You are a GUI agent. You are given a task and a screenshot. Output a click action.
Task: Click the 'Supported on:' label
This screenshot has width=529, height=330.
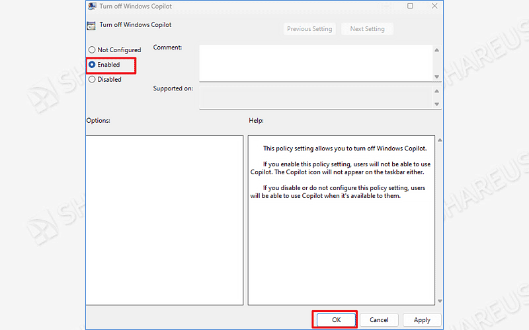coord(173,88)
